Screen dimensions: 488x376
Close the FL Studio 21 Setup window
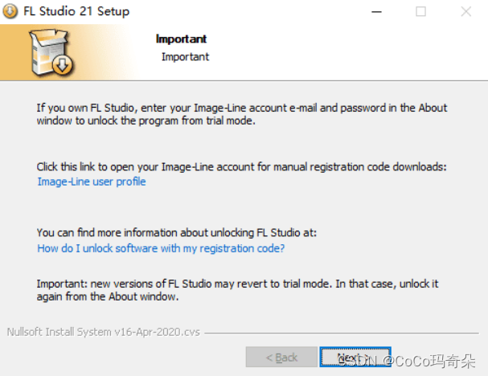click(x=466, y=12)
